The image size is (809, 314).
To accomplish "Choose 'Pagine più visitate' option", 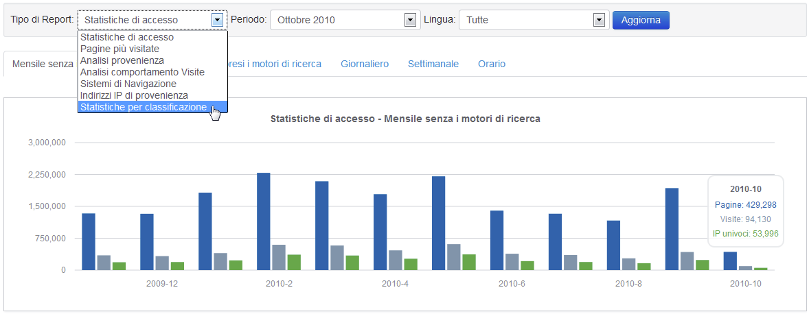I will pos(152,49).
